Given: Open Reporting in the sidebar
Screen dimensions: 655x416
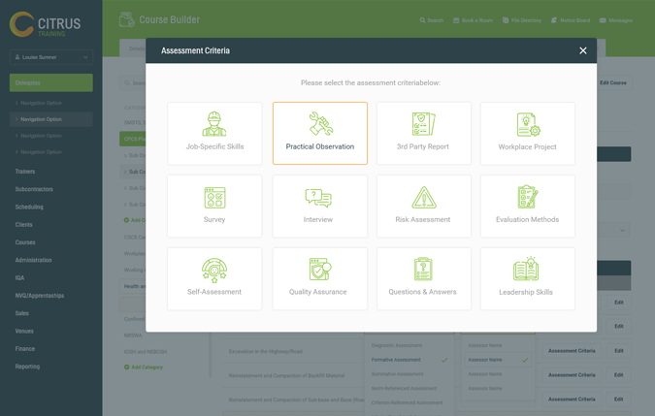Looking at the screenshot, I should coord(27,367).
